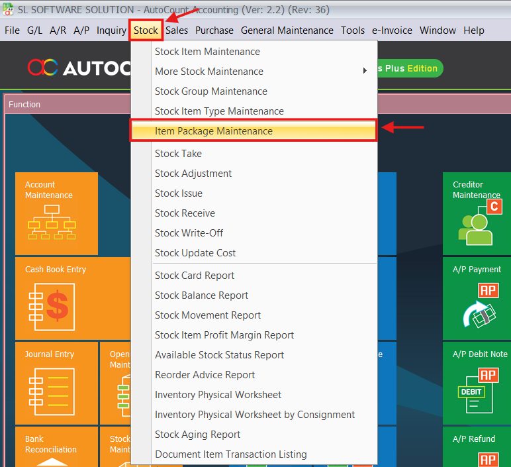Select Stock Update Cost entry
Viewport: 511px width, 467px height.
click(x=254, y=253)
